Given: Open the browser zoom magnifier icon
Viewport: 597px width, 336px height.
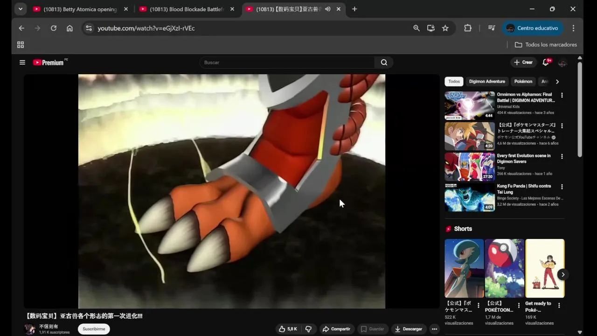Looking at the screenshot, I should pos(417,28).
